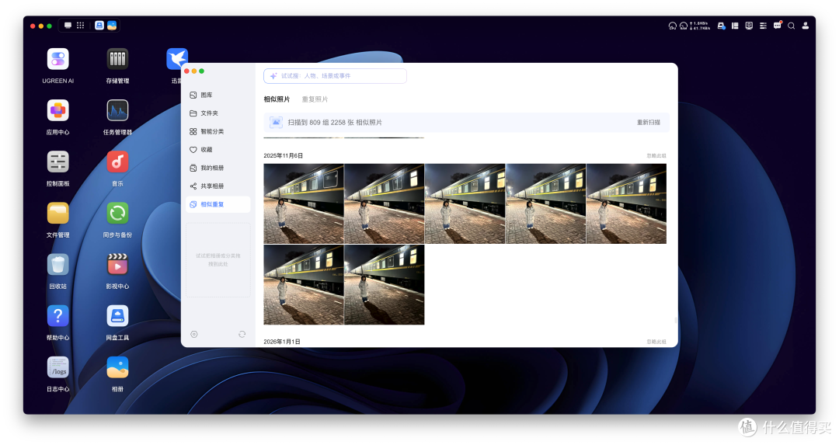Open 同步与备份 sync and backup
839x445 pixels.
(x=117, y=214)
